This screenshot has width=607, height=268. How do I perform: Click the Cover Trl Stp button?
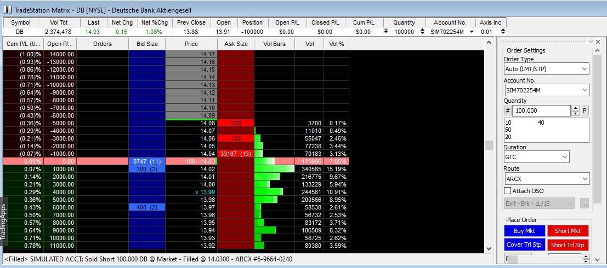point(525,244)
